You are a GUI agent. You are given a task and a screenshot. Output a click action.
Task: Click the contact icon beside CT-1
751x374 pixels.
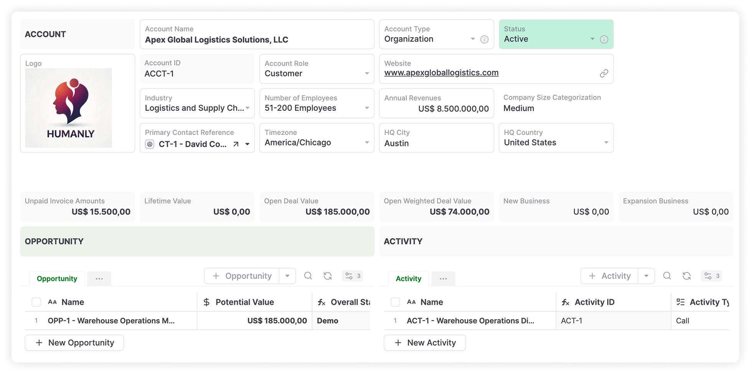click(150, 144)
